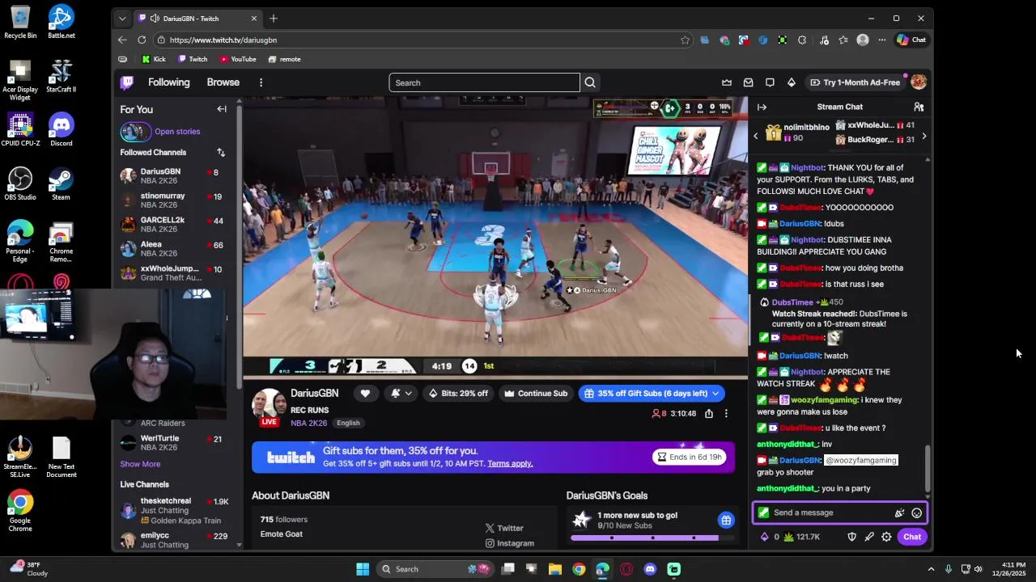The height and width of the screenshot is (582, 1036).
Task: Share the stream with share icon
Action: [x=709, y=413]
